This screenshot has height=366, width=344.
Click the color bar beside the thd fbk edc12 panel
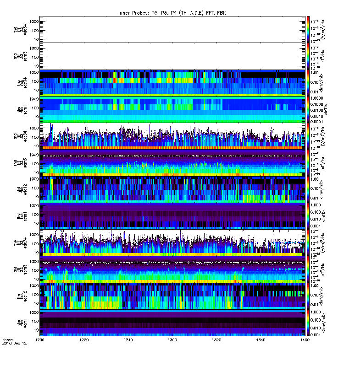(308, 189)
